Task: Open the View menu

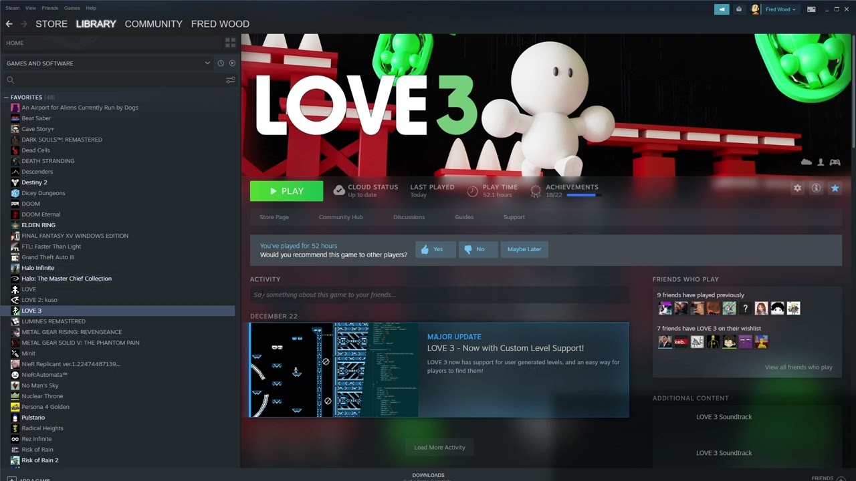Action: pos(31,8)
